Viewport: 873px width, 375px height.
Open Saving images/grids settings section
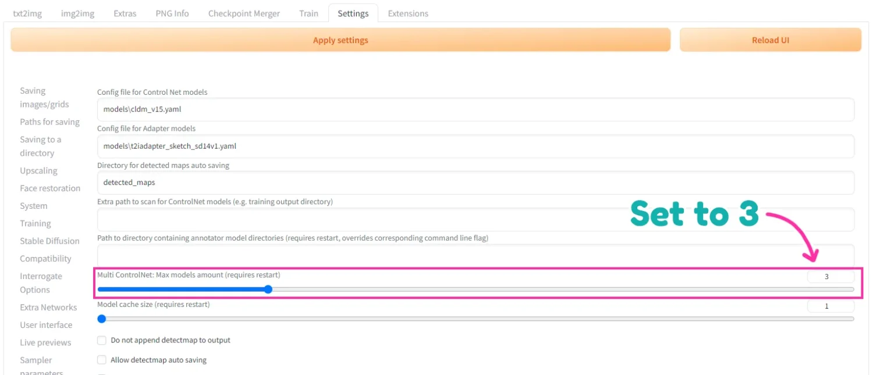(44, 98)
